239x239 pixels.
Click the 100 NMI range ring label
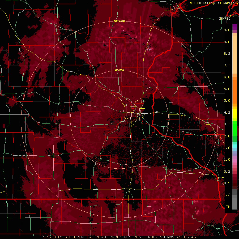[x=119, y=21]
